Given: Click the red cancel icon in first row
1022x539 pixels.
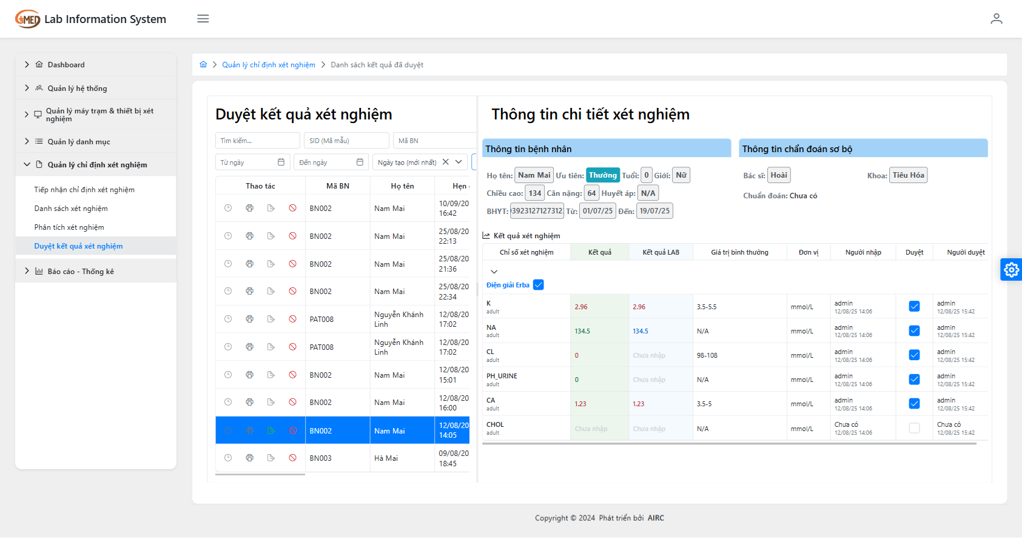Looking at the screenshot, I should pyautogui.click(x=292, y=208).
